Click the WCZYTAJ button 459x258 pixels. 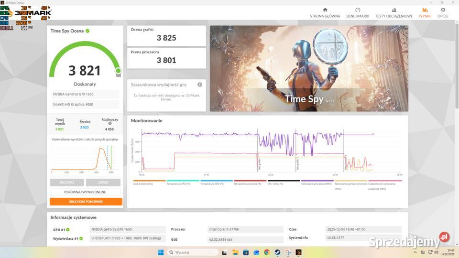[67, 183]
